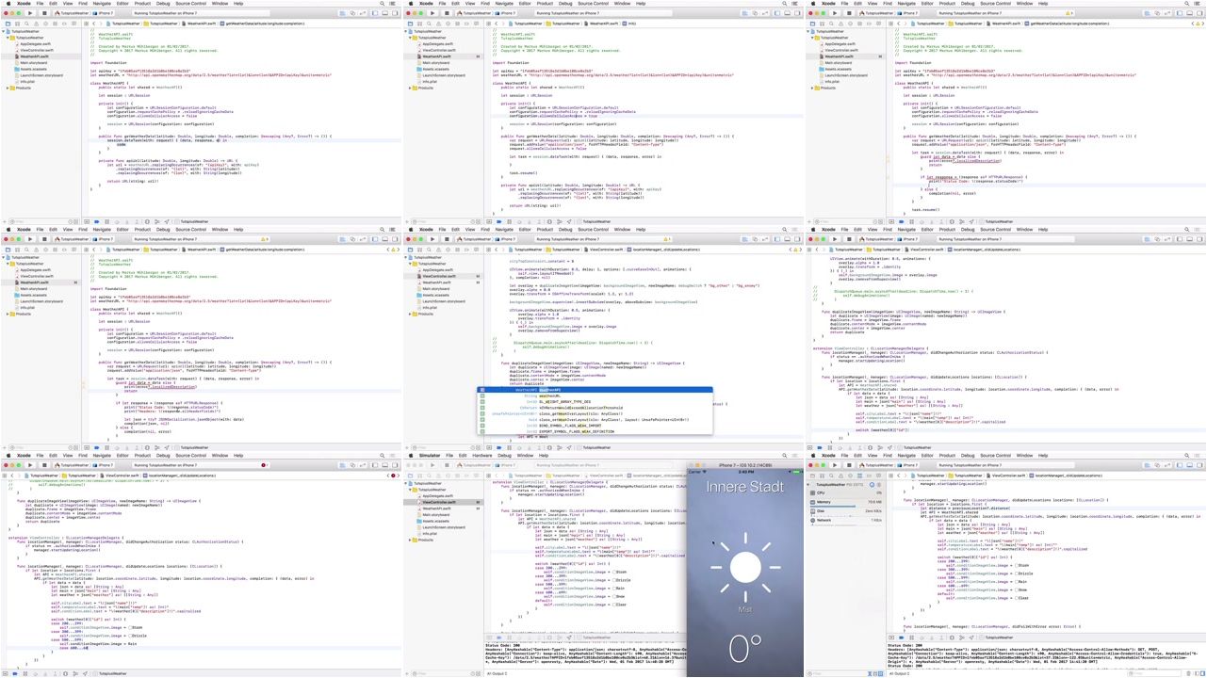
Task: Toggle navigator panel in gauges window toolbar
Action: tap(1179, 465)
